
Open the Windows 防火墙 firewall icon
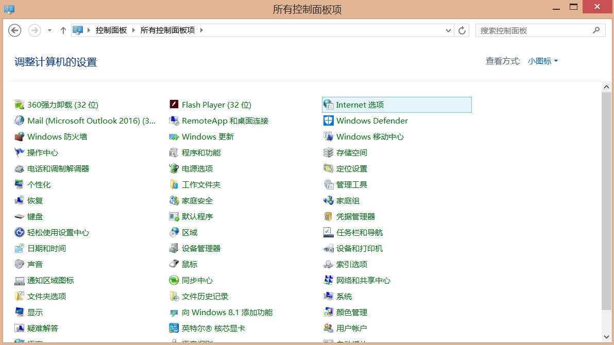point(20,136)
